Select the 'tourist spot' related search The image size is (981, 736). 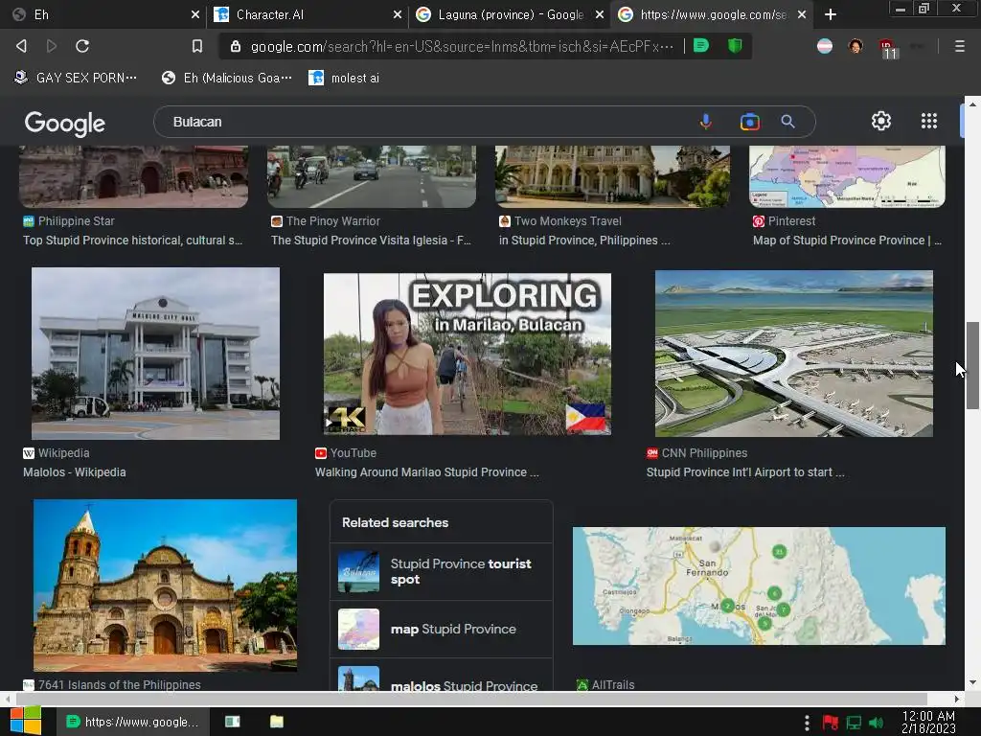[x=441, y=571]
